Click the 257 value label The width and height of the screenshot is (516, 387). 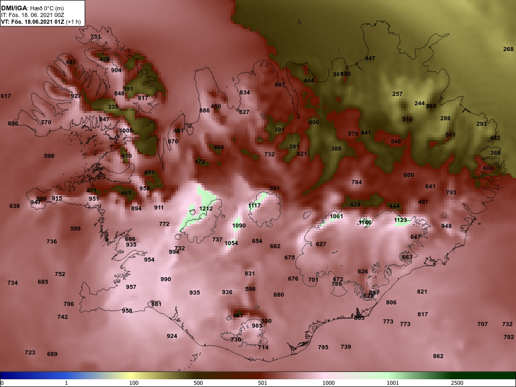pos(397,94)
